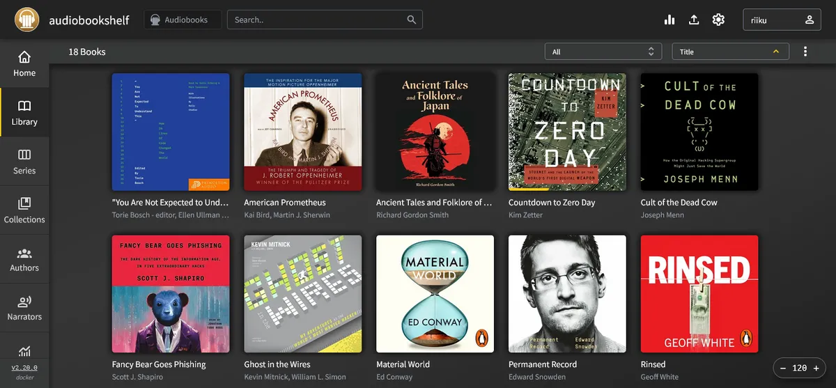This screenshot has height=388, width=836.
Task: Open the three-dot more options menu
Action: point(805,52)
